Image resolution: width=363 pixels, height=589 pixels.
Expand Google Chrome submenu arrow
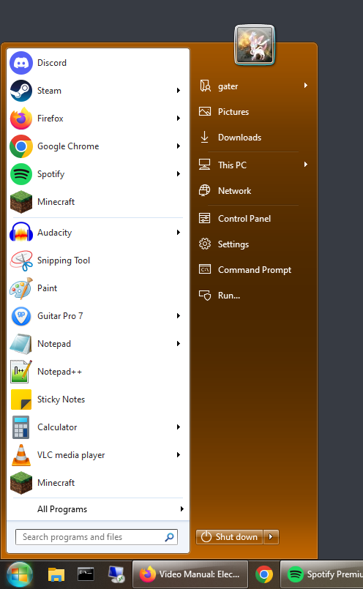179,146
